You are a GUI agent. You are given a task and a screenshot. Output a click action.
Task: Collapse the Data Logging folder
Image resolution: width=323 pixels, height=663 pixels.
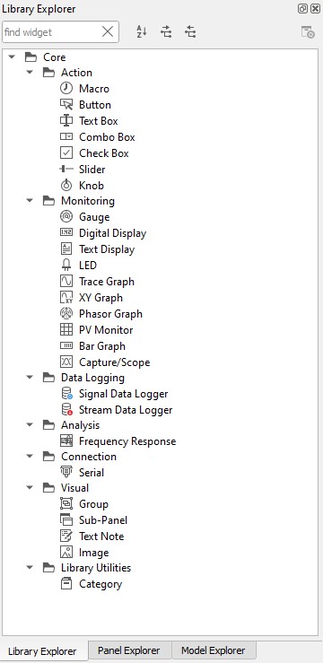[x=30, y=377]
